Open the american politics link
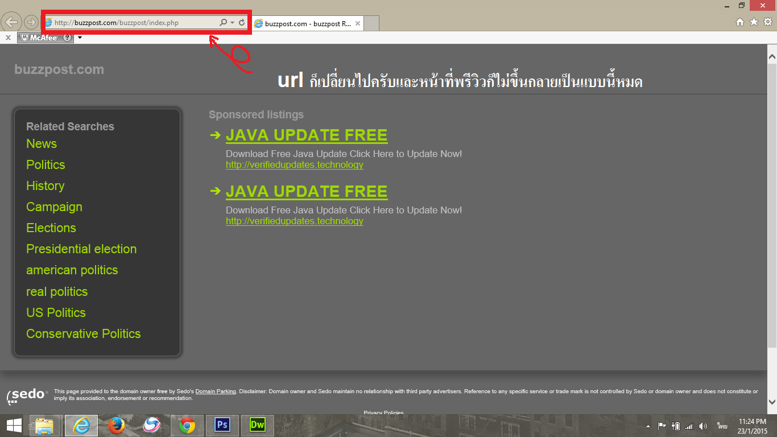The height and width of the screenshot is (437, 777). (72, 270)
